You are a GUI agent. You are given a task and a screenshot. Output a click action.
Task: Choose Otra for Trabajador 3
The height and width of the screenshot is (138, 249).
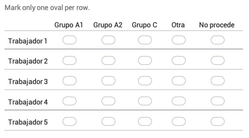179,81
